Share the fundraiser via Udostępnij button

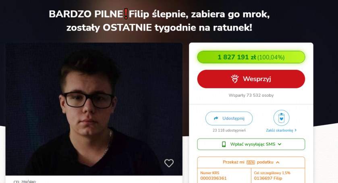tap(229, 118)
